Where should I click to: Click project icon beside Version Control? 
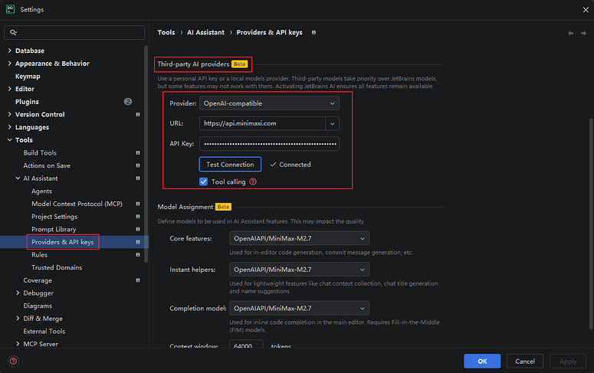[x=138, y=114]
